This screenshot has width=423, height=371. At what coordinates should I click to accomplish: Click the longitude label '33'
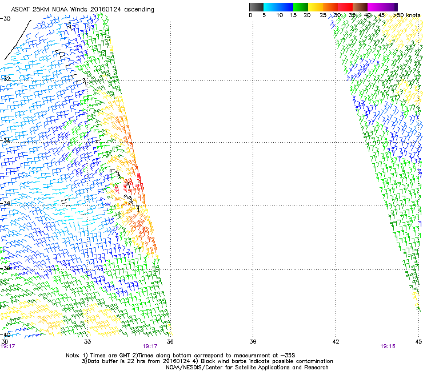click(x=87, y=342)
